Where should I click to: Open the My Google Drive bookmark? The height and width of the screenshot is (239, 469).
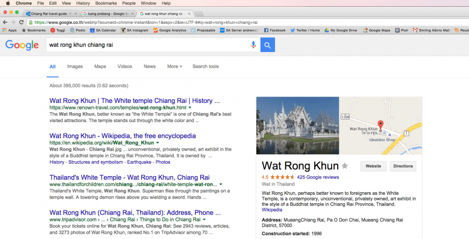(x=341, y=30)
